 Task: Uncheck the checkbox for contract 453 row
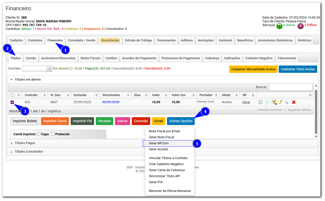point(12,102)
